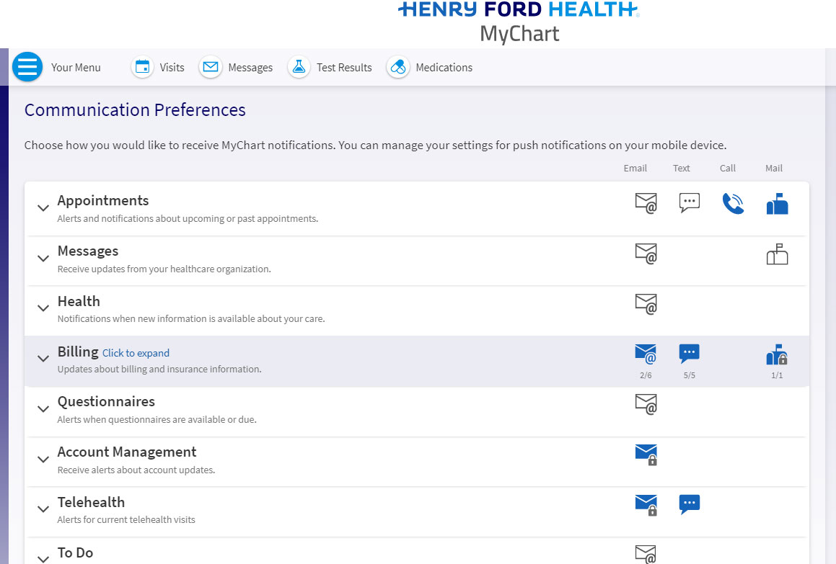This screenshot has width=836, height=564.
Task: Open Your Menu hamburger button
Action: 27,67
